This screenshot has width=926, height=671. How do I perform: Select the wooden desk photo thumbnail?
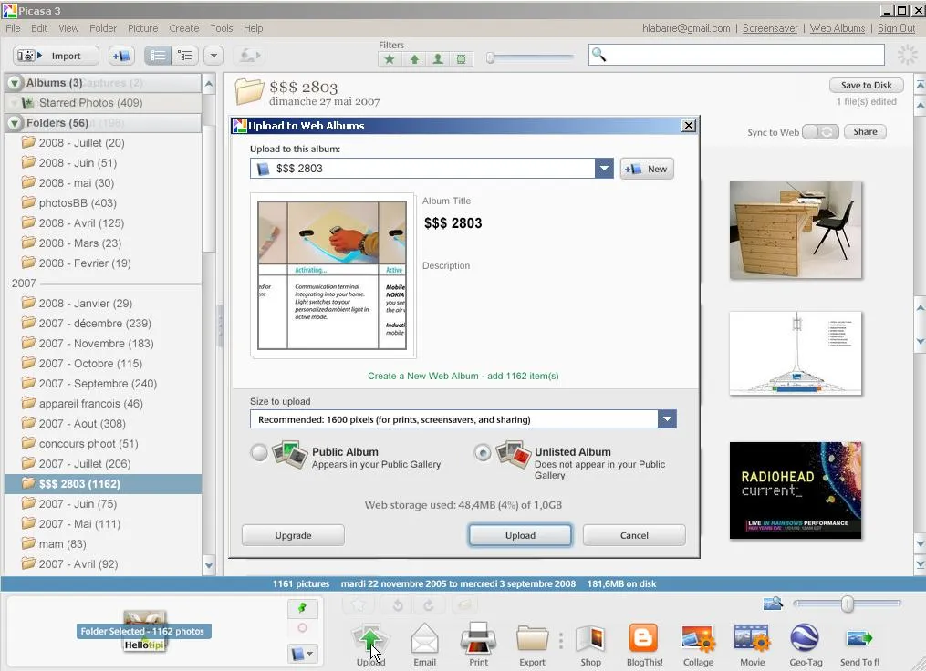click(x=796, y=230)
